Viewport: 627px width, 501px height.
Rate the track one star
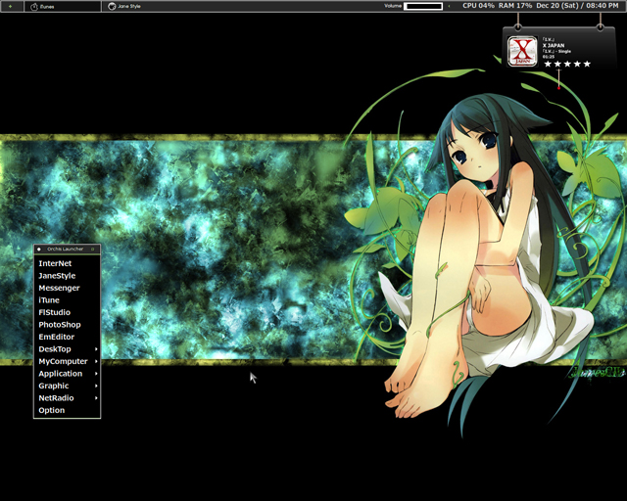coord(548,64)
